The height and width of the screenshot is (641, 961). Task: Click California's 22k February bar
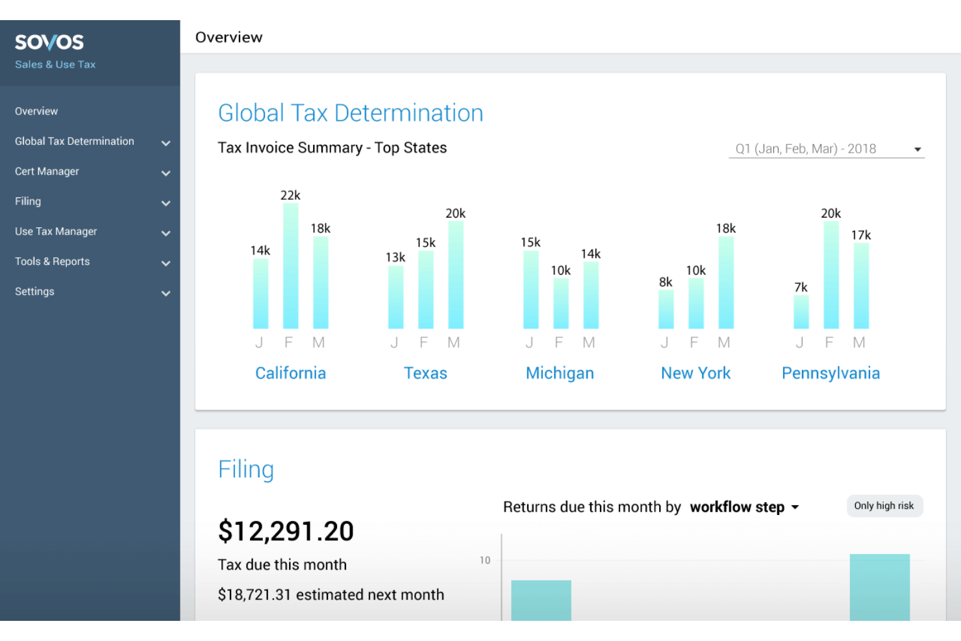click(291, 266)
